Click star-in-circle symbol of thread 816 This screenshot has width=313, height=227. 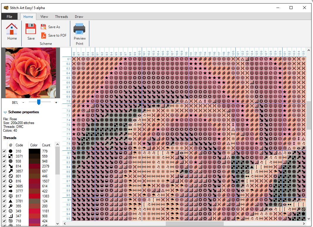(x=11, y=181)
